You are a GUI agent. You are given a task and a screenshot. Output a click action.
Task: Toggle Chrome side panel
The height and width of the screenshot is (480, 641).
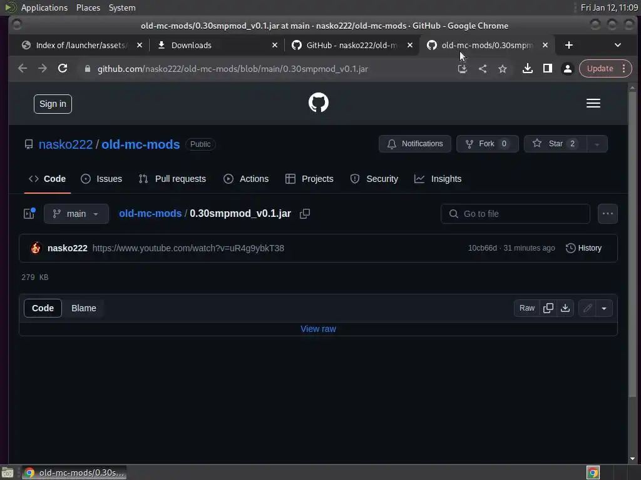547,69
